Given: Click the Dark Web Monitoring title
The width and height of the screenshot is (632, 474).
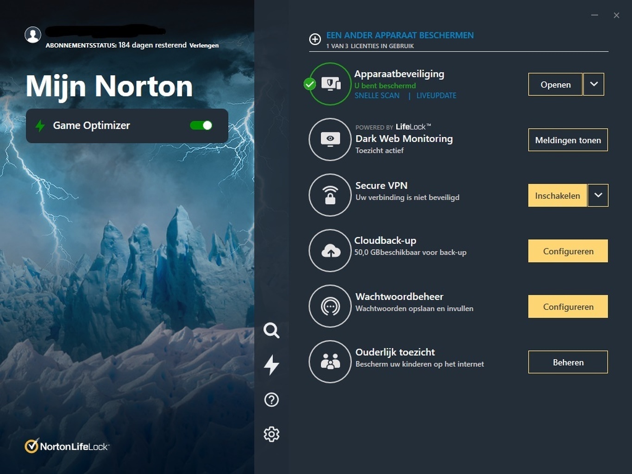Looking at the screenshot, I should (404, 138).
